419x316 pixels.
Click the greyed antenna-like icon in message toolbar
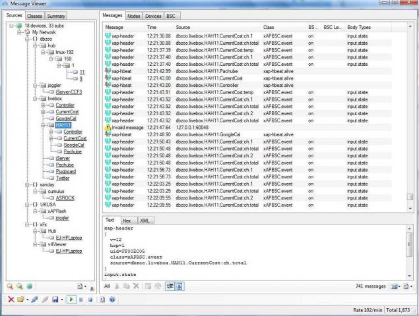pos(158,286)
